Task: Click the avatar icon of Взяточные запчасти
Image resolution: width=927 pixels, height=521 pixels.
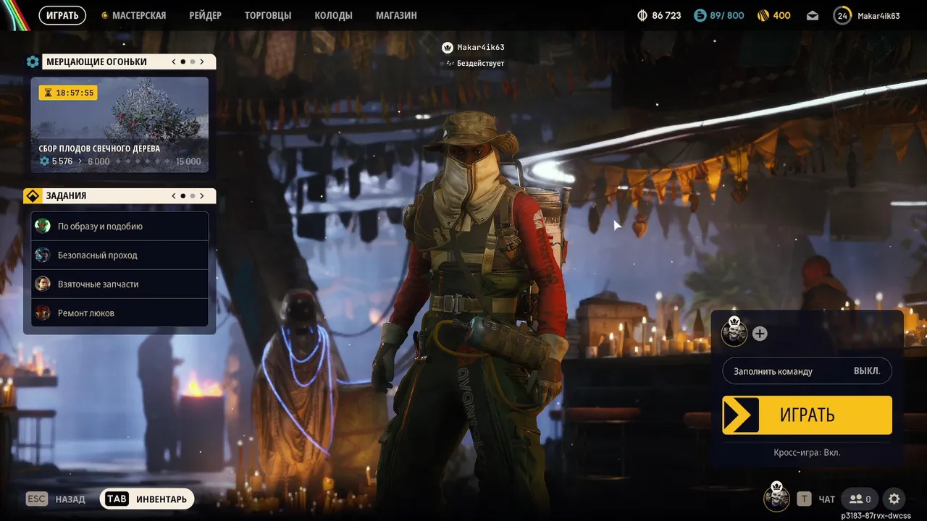Action: (43, 284)
